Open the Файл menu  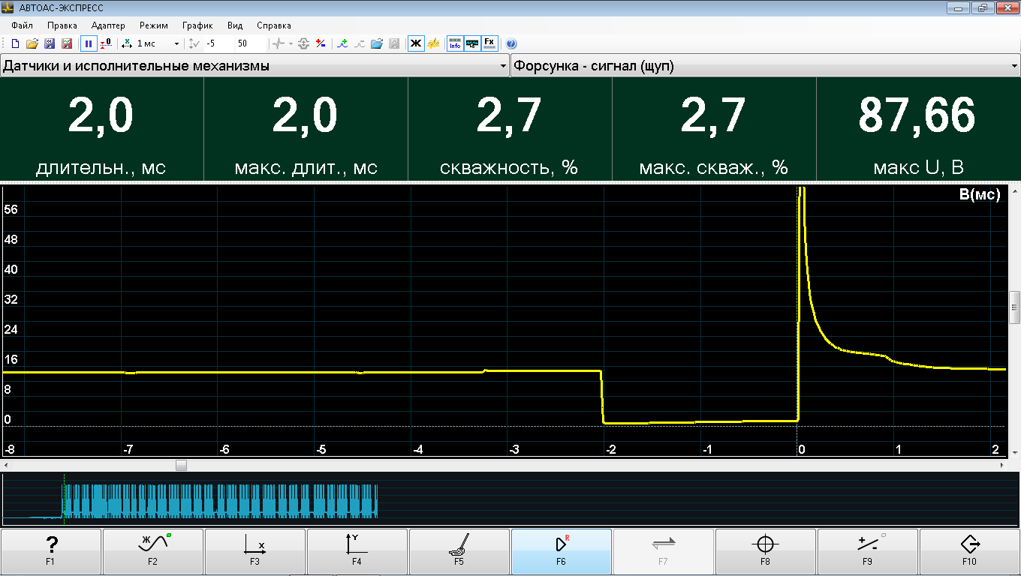click(23, 25)
